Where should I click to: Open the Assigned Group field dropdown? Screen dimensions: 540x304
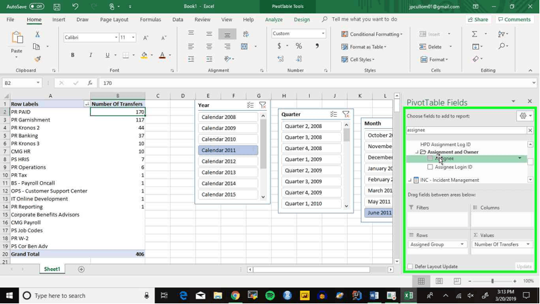pos(462,244)
